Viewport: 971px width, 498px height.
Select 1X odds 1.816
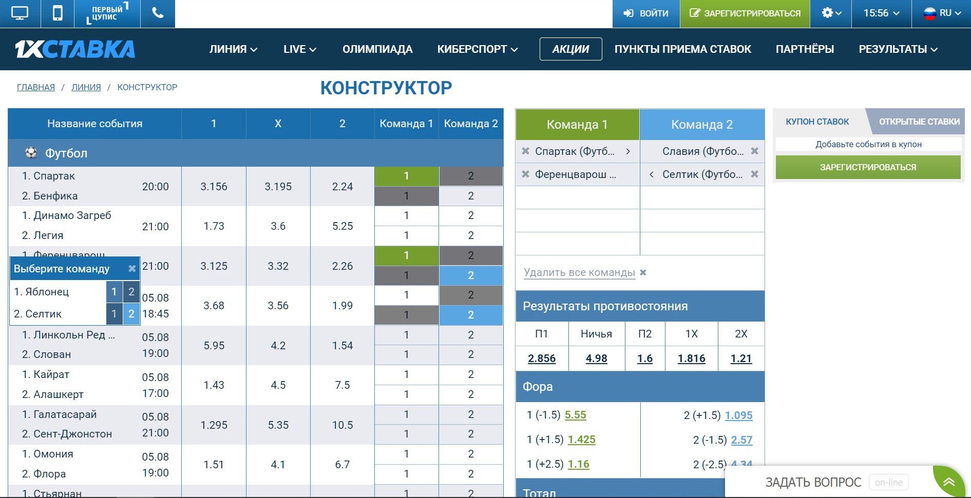point(692,358)
